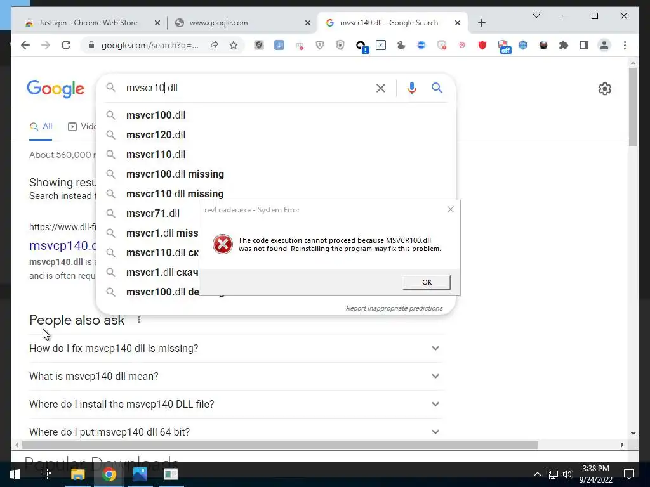Click the Google logo
Viewport: 650px width, 487px height.
coord(56,89)
